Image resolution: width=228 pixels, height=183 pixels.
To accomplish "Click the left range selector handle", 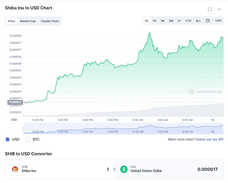I will [x=23, y=128].
